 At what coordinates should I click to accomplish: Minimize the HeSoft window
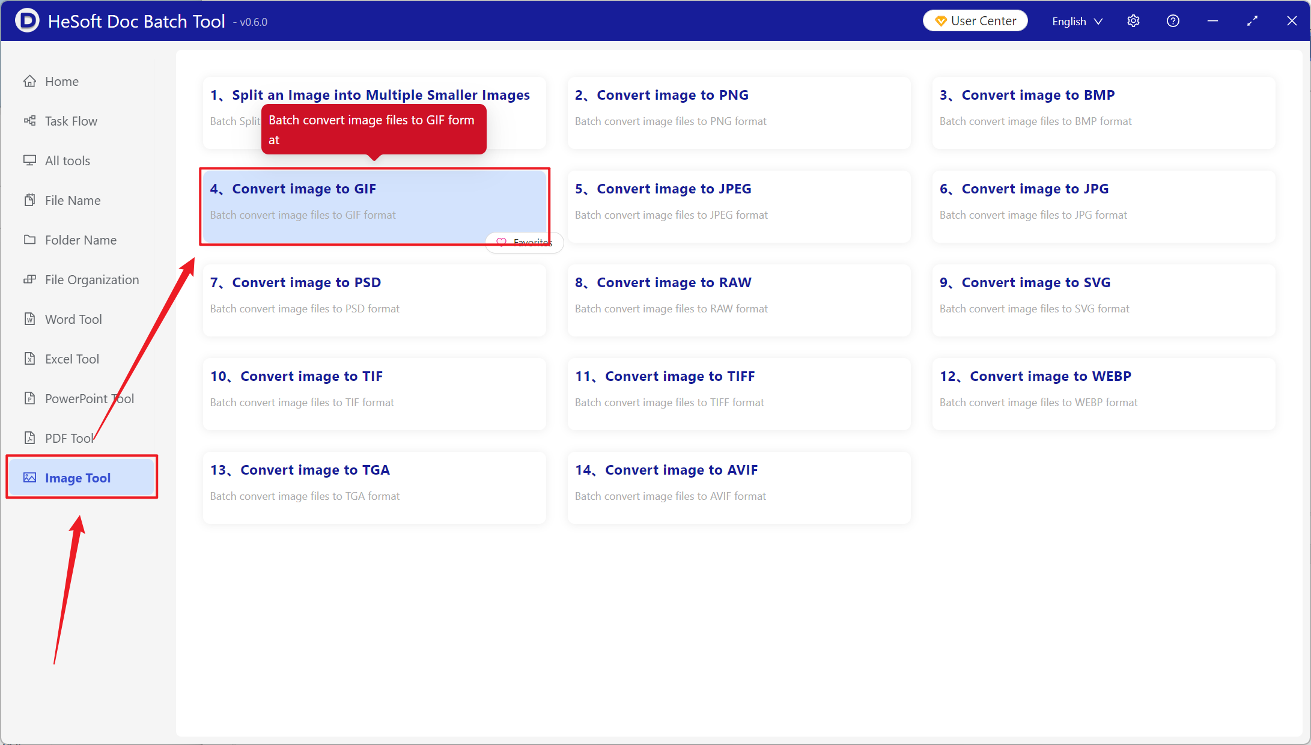click(1212, 21)
